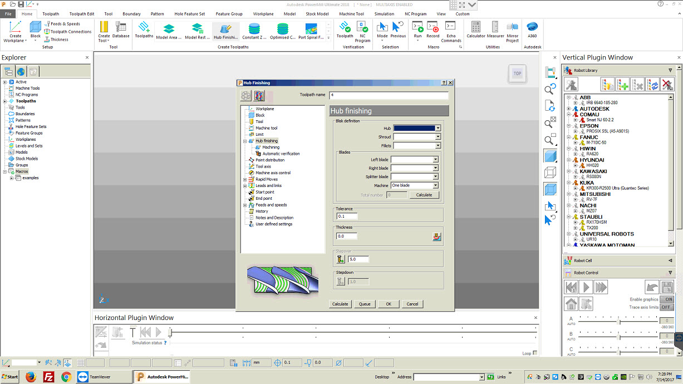This screenshot has height=384, width=683.
Task: Choose Optimised Constant Z toolpath
Action: pos(283,31)
